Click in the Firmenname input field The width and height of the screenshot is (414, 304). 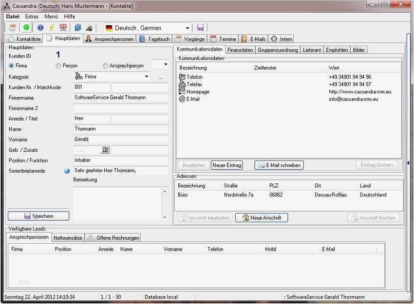click(121, 98)
